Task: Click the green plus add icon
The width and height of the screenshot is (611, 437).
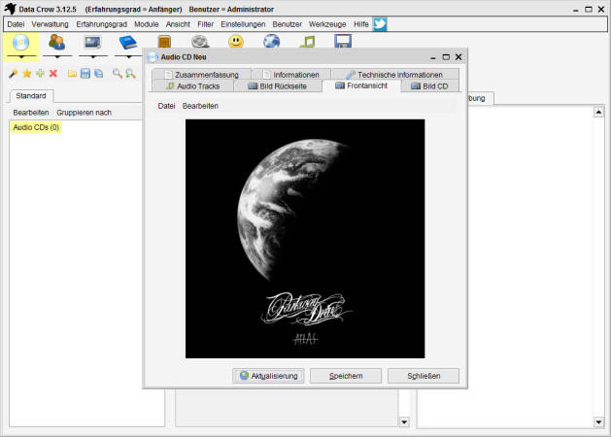Action: (40, 74)
